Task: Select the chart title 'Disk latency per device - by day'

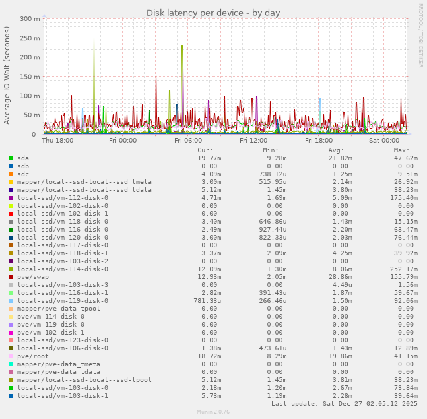Action: pos(213,13)
